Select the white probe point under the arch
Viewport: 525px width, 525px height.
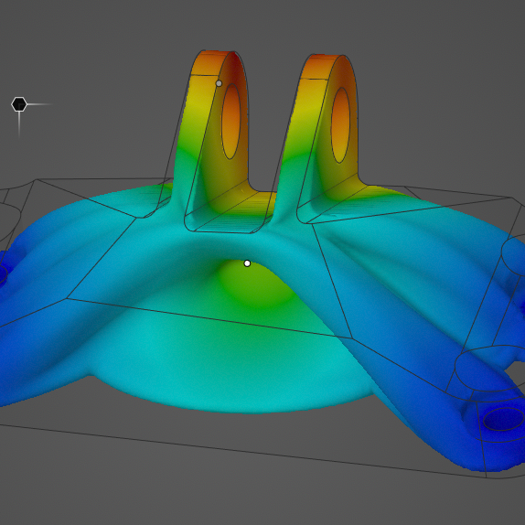click(247, 263)
